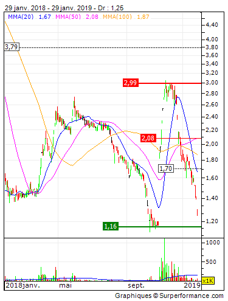Image resolution: width=228 pixels, height=301 pixels.
Task: Click the 2,60 price axis tick
Action: pos(212,105)
